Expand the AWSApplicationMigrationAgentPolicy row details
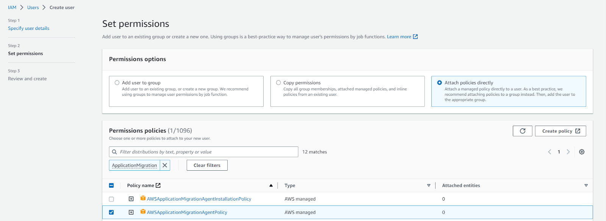 [131, 212]
